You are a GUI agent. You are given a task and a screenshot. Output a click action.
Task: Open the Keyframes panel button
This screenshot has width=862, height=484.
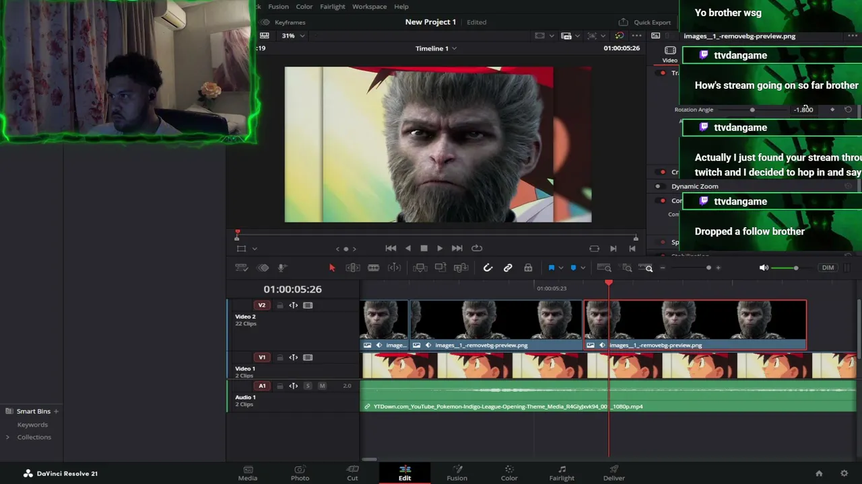(284, 22)
